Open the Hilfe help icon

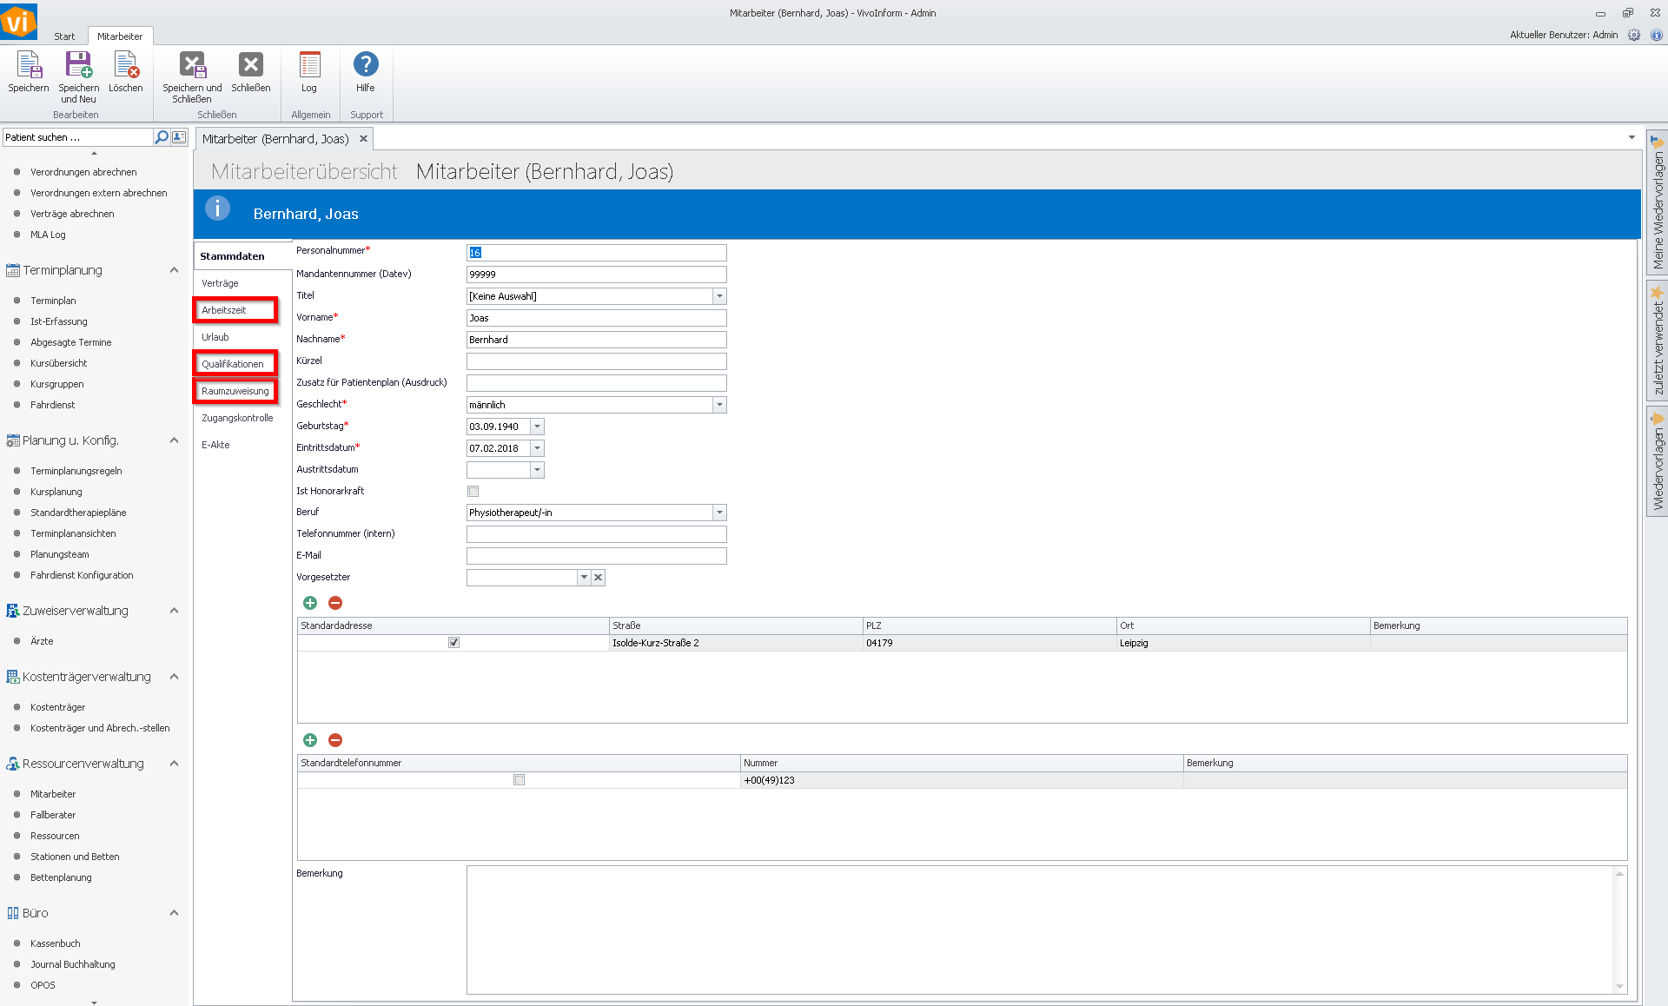pyautogui.click(x=366, y=66)
